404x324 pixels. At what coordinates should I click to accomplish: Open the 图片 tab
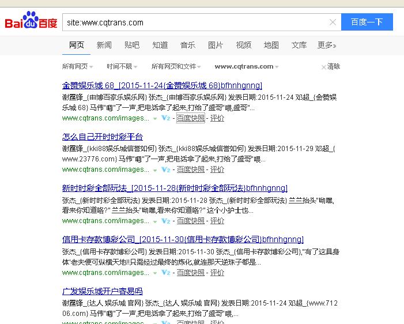[216, 45]
